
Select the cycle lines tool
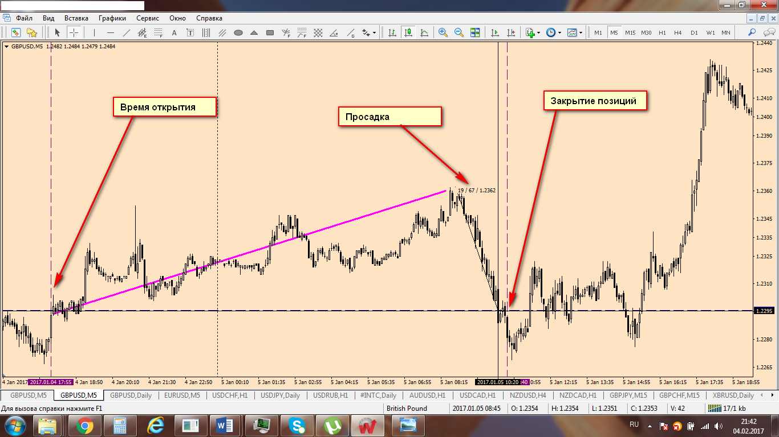click(x=206, y=32)
